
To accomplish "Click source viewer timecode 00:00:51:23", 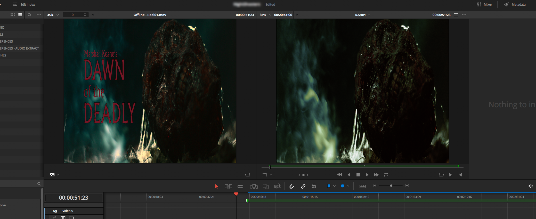I will tap(245, 15).
